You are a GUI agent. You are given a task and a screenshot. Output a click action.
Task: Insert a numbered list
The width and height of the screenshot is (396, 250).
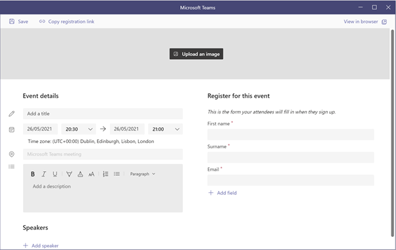click(105, 174)
